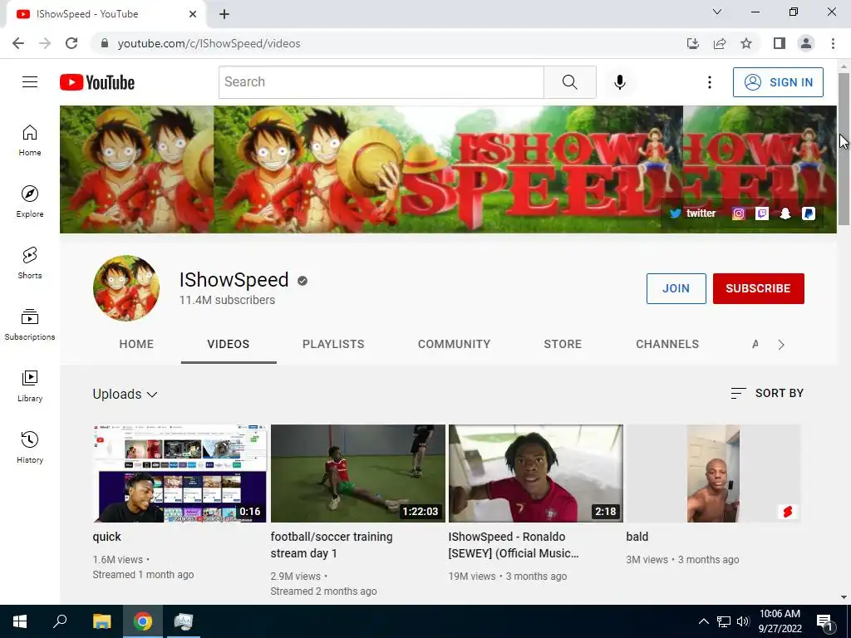Screen dimensions: 851x638
Task: Open Explore in the sidebar
Action: coord(30,201)
